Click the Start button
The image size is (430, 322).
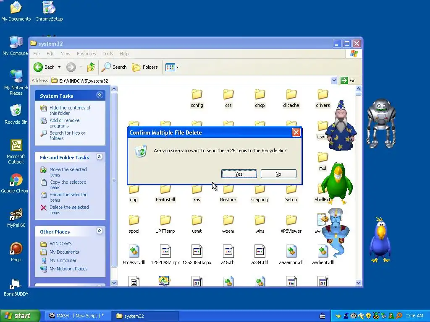coord(20,316)
